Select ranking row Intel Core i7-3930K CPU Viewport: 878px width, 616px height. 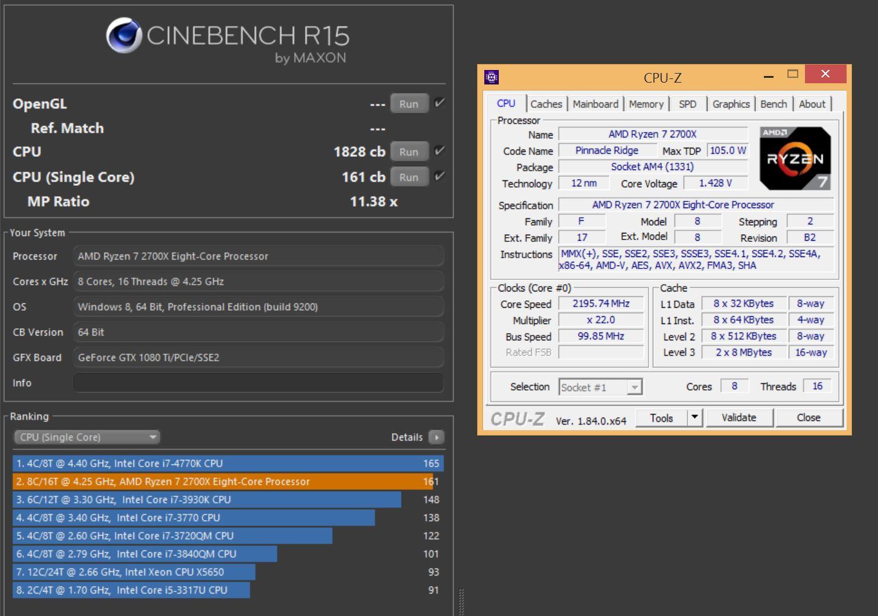pyautogui.click(x=228, y=500)
